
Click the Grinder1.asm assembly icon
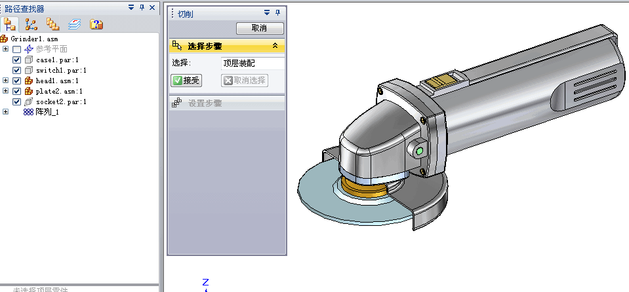(x=4, y=39)
